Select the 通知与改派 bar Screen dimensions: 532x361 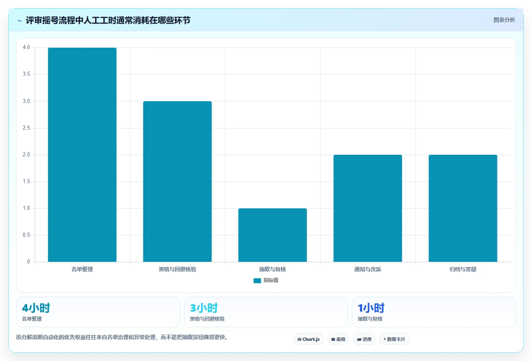[368, 208]
